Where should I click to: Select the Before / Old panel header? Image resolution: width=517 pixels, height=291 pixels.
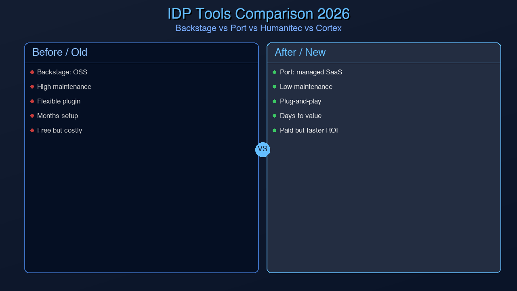tap(60, 53)
